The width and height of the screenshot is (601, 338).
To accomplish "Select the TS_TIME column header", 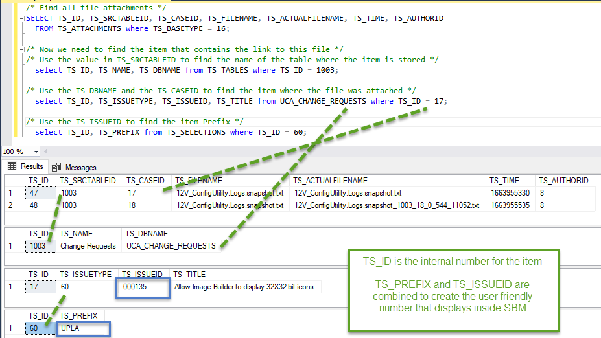I will (x=504, y=181).
